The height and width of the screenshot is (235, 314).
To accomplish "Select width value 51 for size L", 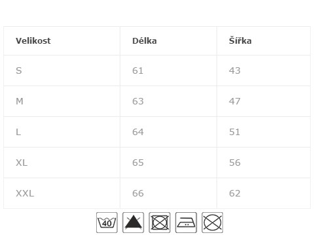I will [x=235, y=132].
